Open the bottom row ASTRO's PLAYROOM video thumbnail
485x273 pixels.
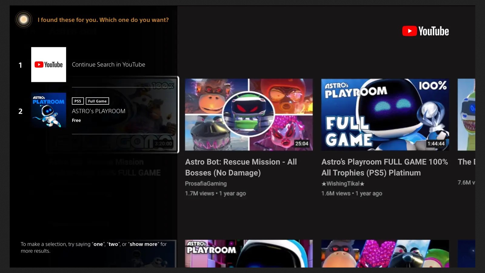(249, 254)
